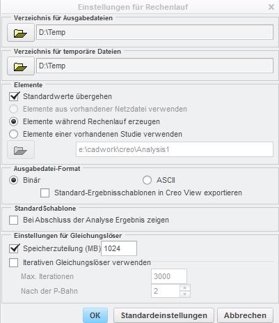
Task: Click the temporäre Dateien D:\Temp path field
Action: point(154,66)
